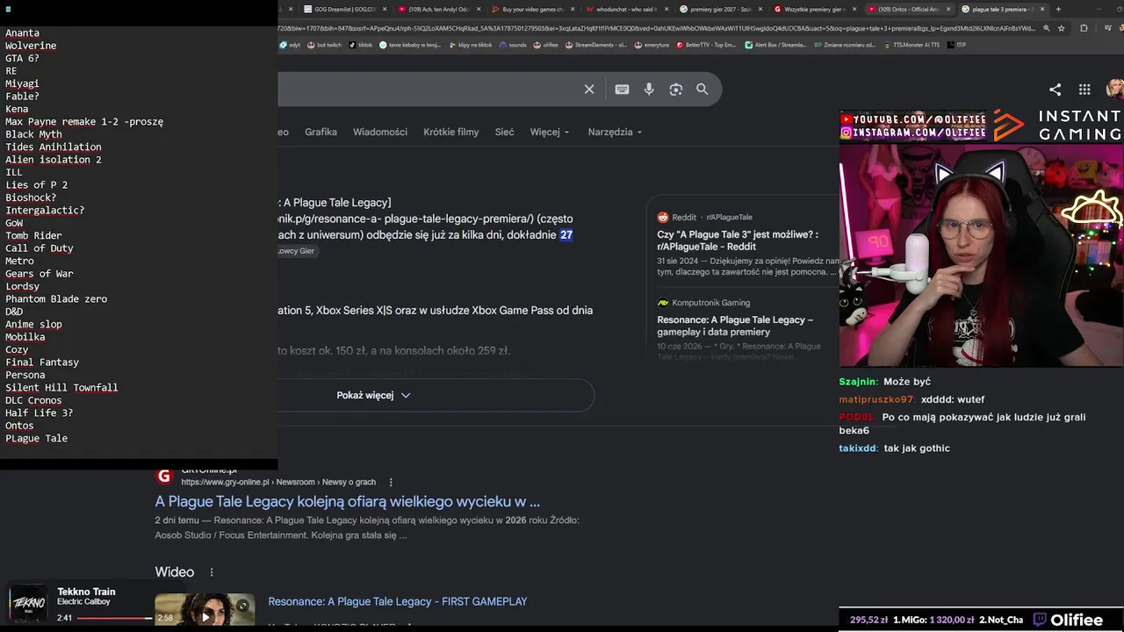
Task: Open the TTS.Monster AI TTS bookmark
Action: click(x=911, y=45)
